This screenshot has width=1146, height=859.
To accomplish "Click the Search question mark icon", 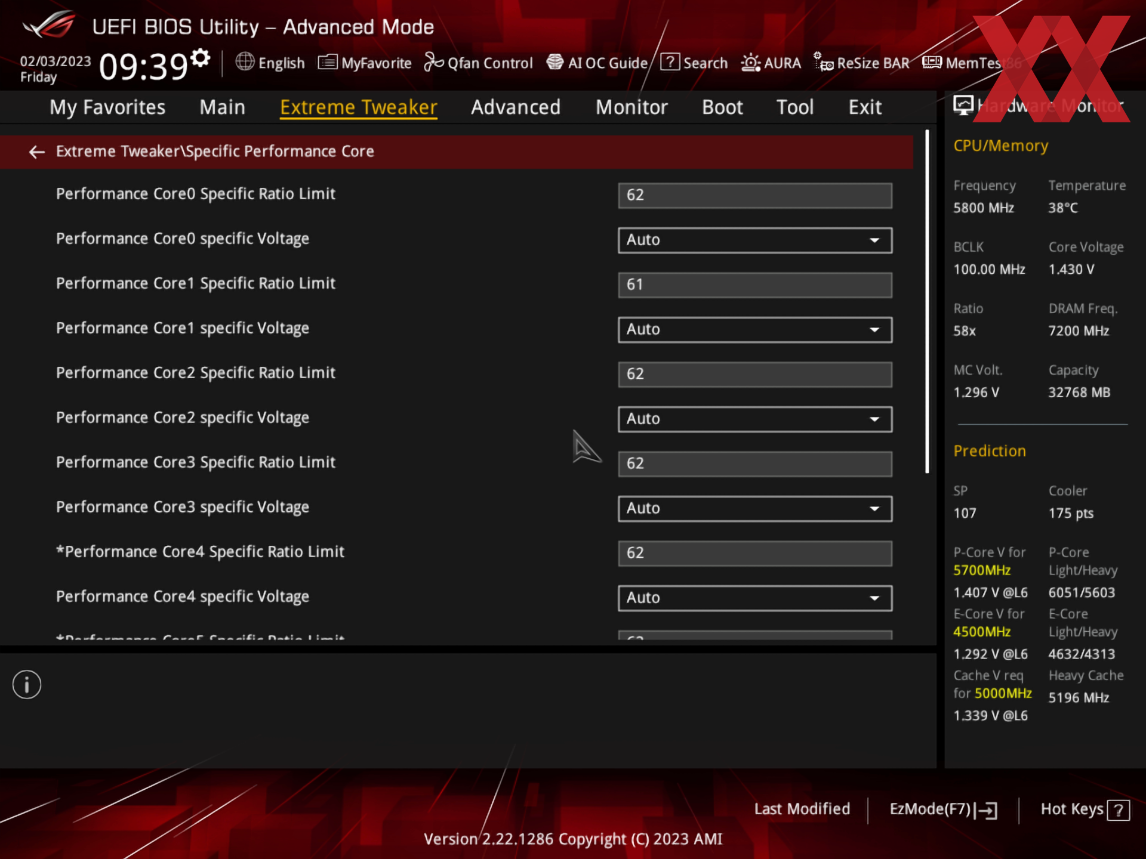I will [x=670, y=62].
